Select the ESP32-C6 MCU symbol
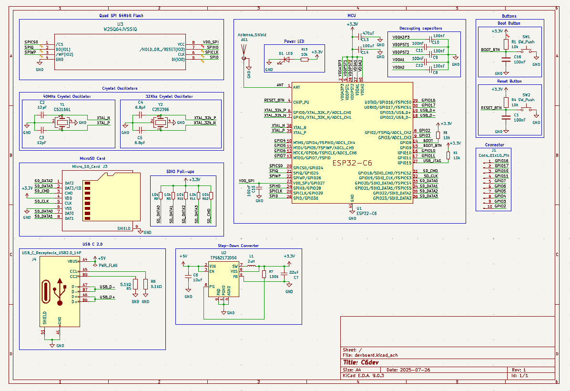This screenshot has width=570, height=391. point(353,143)
